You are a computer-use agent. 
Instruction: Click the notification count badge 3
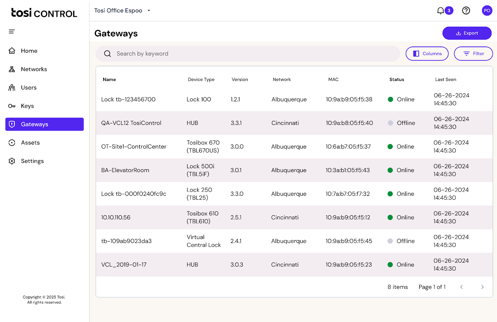[449, 11]
